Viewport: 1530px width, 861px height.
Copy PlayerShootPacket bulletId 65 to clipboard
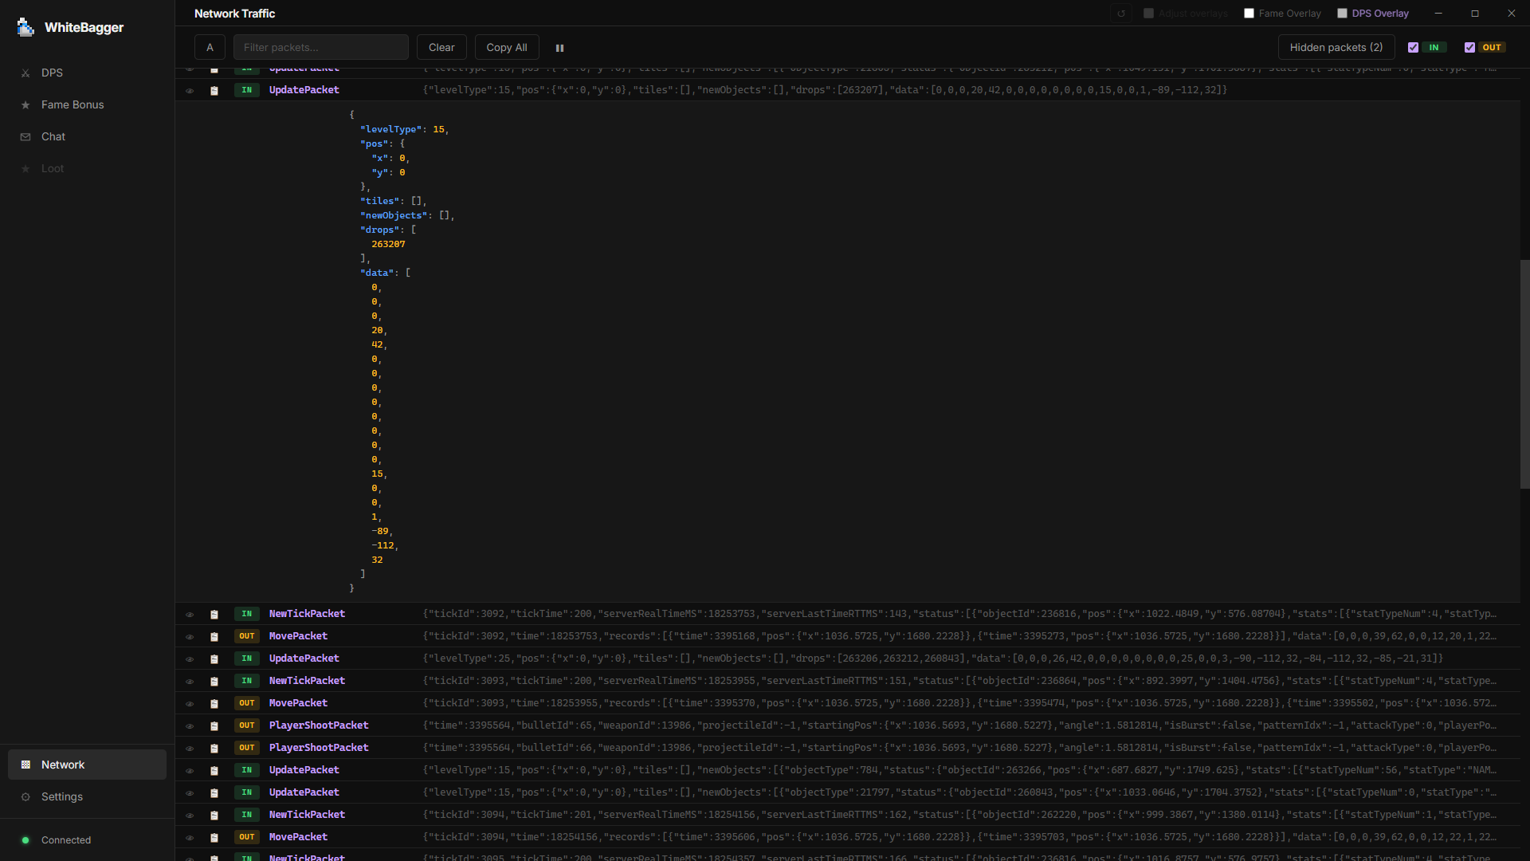(214, 726)
